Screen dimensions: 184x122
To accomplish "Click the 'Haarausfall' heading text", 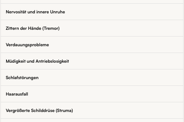I will coord(17,94).
